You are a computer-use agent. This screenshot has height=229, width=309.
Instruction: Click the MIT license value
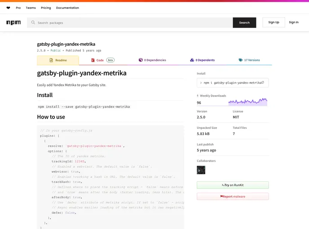click(x=236, y=117)
